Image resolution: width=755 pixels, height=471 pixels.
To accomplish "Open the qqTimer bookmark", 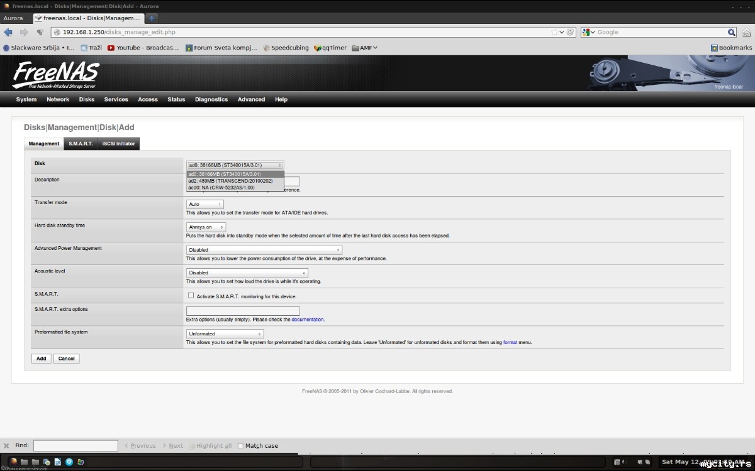I will pyautogui.click(x=330, y=48).
